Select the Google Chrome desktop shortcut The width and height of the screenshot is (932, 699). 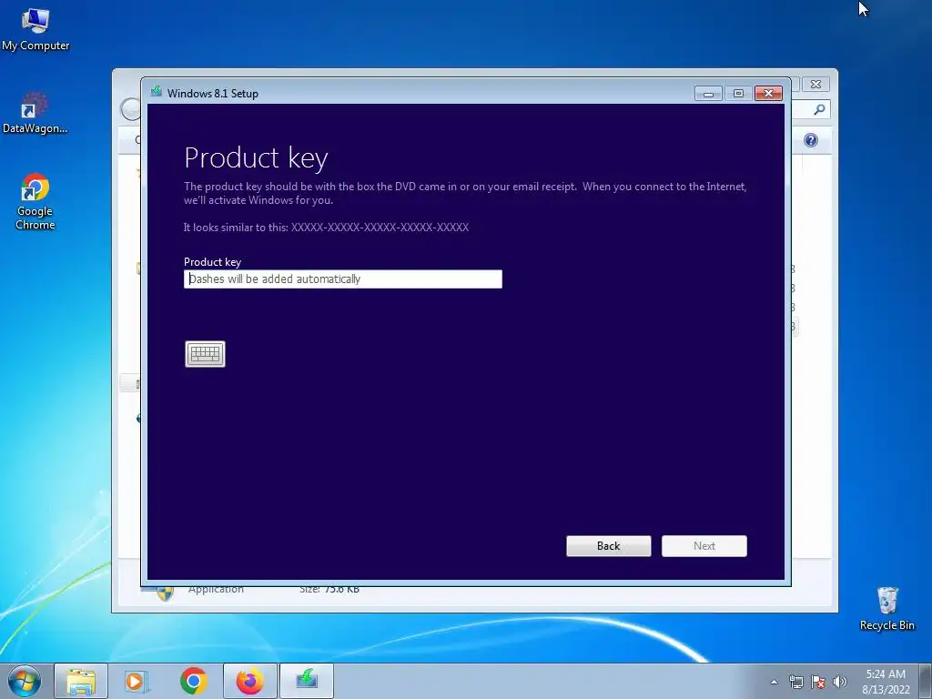click(x=35, y=202)
